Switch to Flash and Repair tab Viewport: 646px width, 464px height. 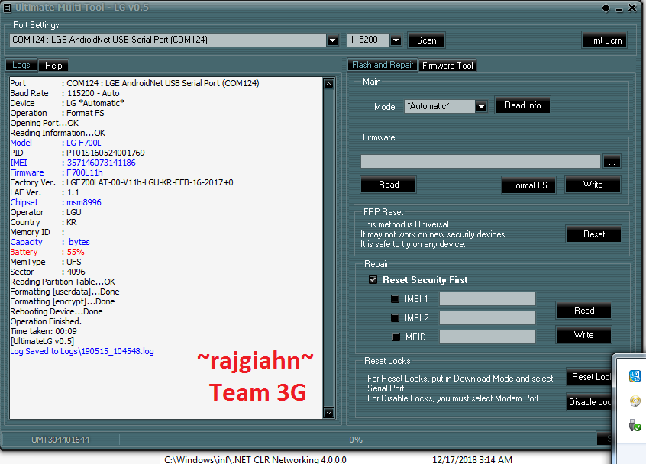tap(383, 65)
